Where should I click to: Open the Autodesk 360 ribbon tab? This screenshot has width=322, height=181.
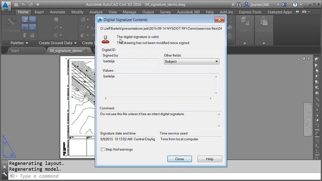pyautogui.click(x=188, y=12)
